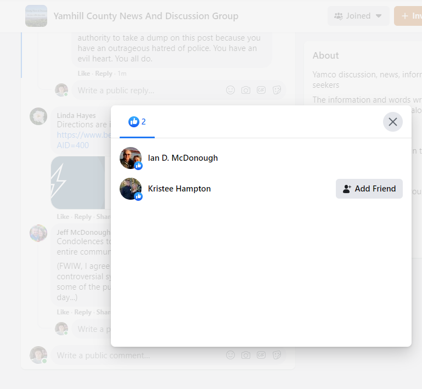422x389 pixels.
Task: Attach photo via camera icon in comment box
Action: click(246, 355)
